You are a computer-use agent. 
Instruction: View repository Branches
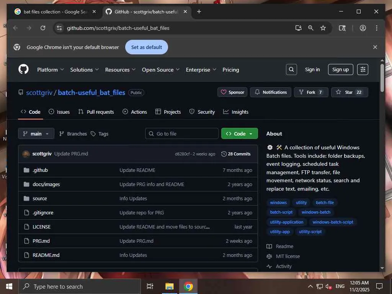73,134
